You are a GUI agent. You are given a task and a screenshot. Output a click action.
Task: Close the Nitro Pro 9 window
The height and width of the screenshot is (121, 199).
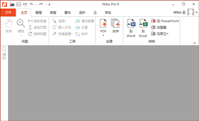pos(194,4)
